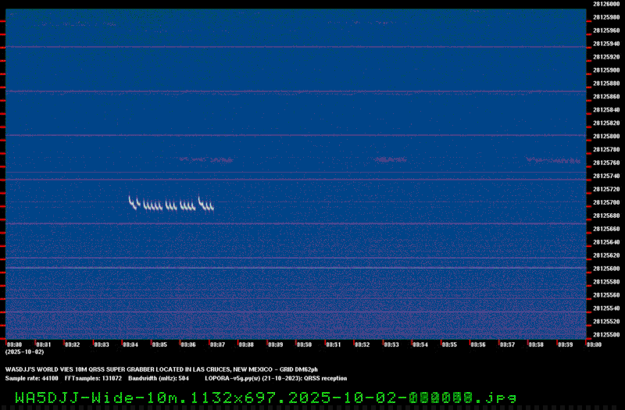Click the (2025-10-02) date label
Viewport: 625px width, 410px height.
click(25, 352)
